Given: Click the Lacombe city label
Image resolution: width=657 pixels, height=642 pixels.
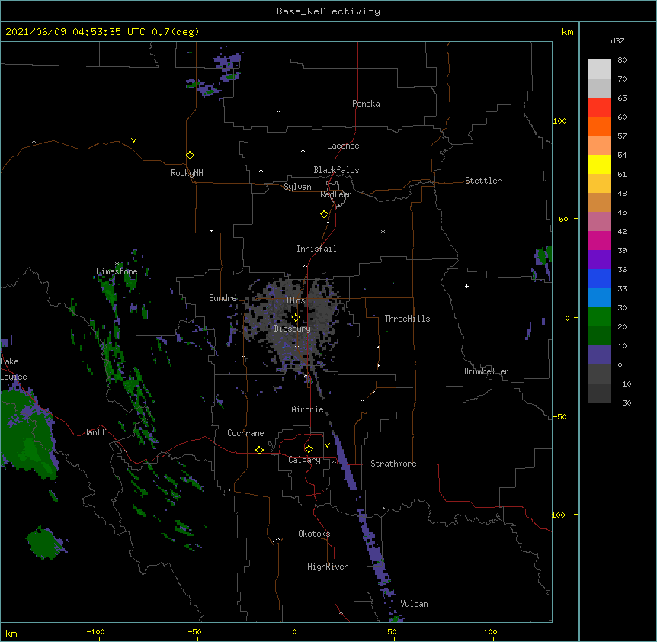Looking at the screenshot, I should tap(343, 146).
